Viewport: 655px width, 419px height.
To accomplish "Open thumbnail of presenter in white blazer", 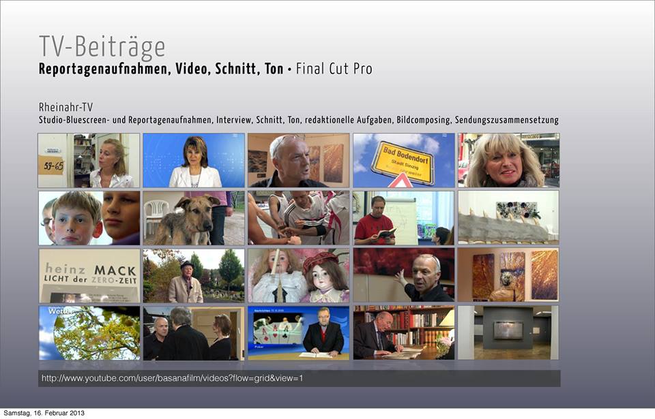I will pyautogui.click(x=194, y=160).
